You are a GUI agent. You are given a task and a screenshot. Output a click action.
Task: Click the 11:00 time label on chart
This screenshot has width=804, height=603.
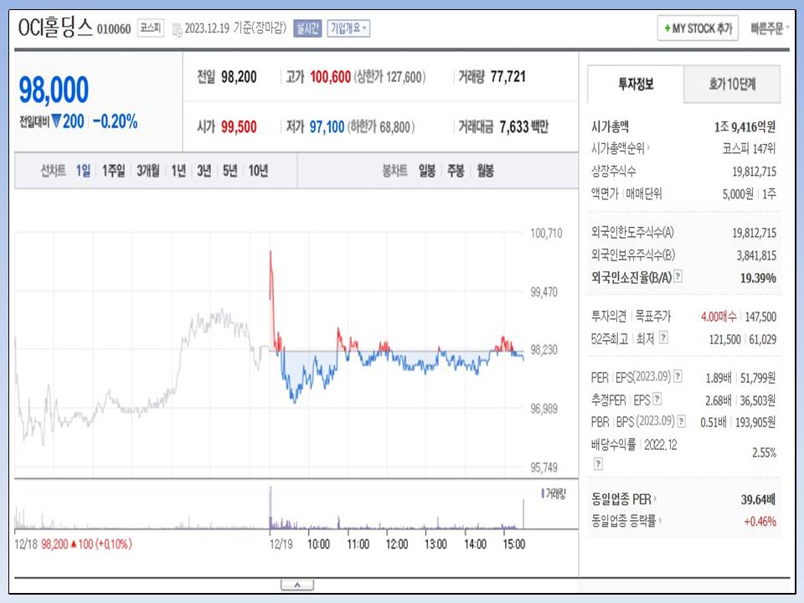point(358,544)
